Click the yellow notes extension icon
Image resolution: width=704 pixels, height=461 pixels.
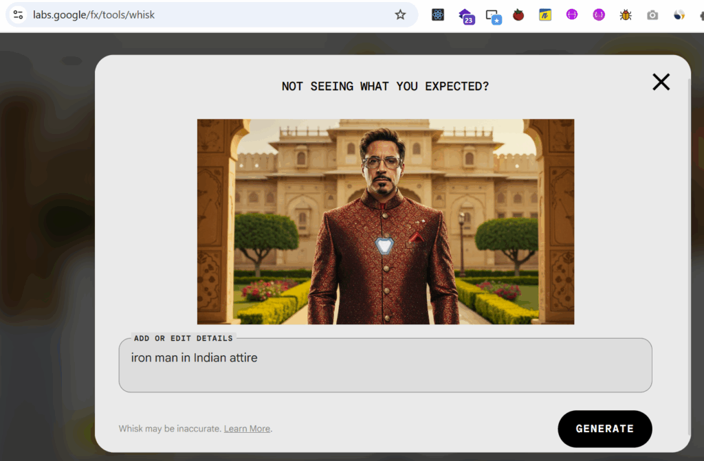[x=545, y=14]
